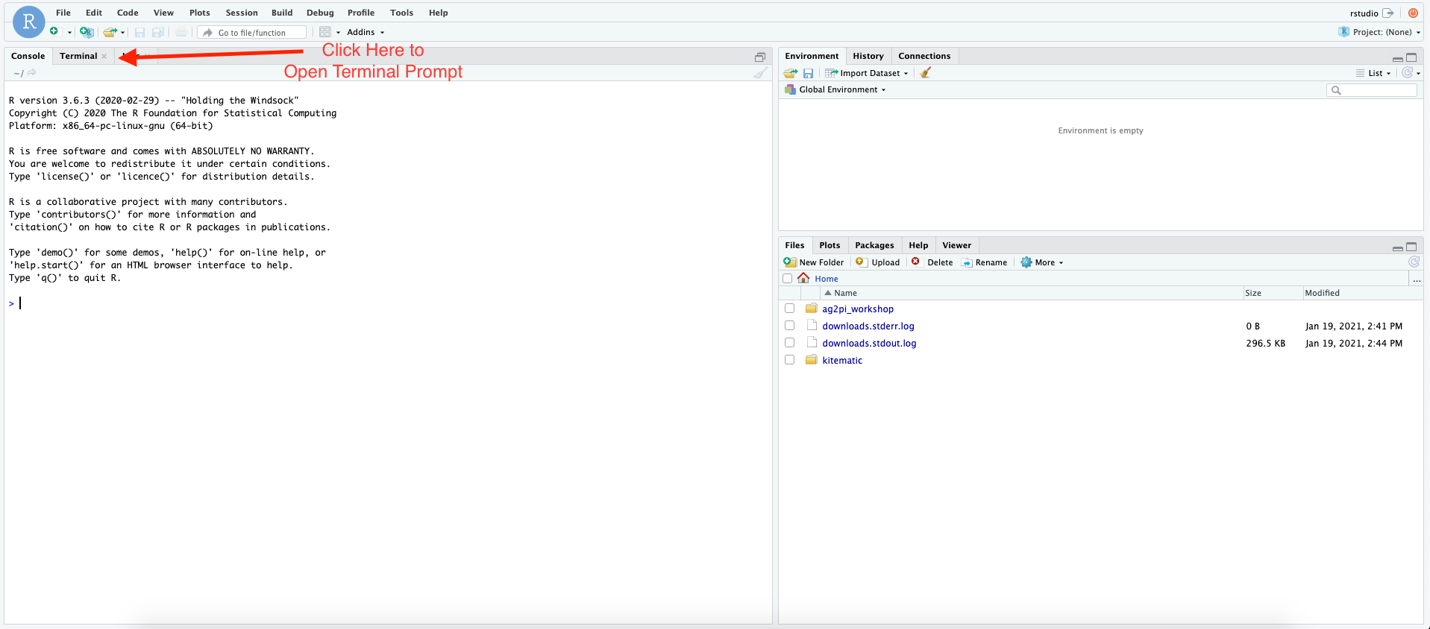Screen dimensions: 1430x629
Task: Select the downloads.stdout.log checkbox
Action: [x=789, y=343]
